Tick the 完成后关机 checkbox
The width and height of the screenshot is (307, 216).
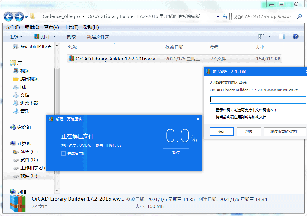click(64, 153)
